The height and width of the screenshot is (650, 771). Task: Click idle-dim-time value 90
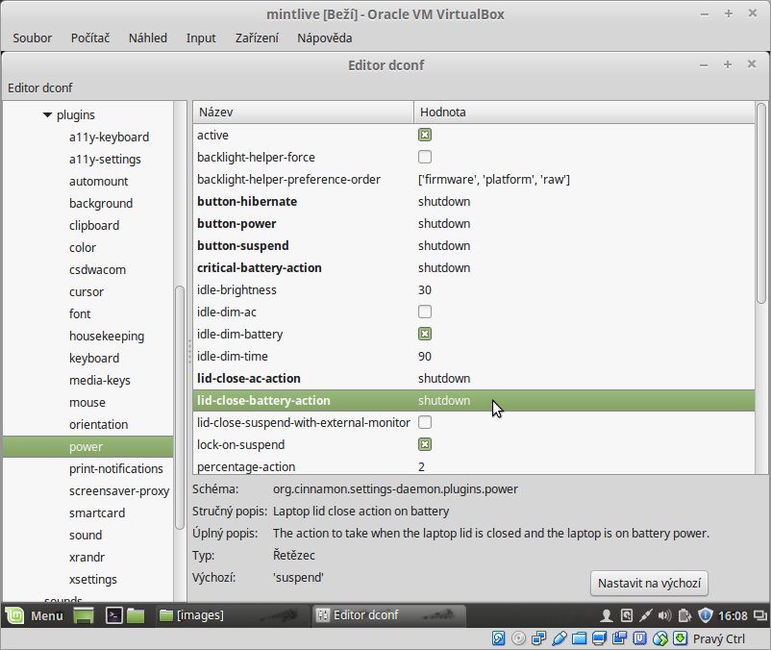click(x=425, y=357)
